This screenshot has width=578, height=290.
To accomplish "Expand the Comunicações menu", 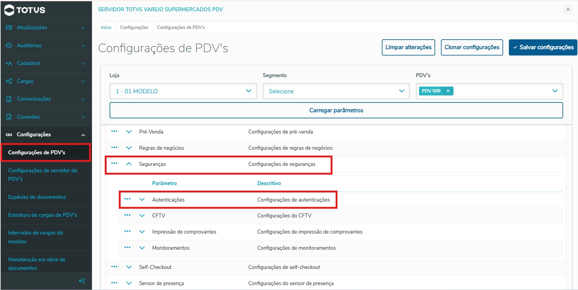I will pos(83,99).
